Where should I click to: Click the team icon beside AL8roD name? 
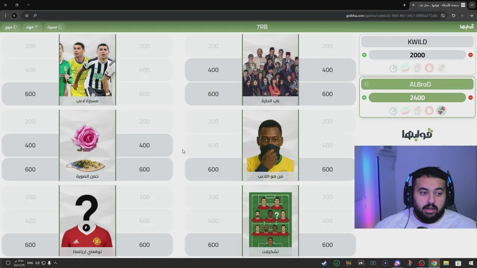366,84
